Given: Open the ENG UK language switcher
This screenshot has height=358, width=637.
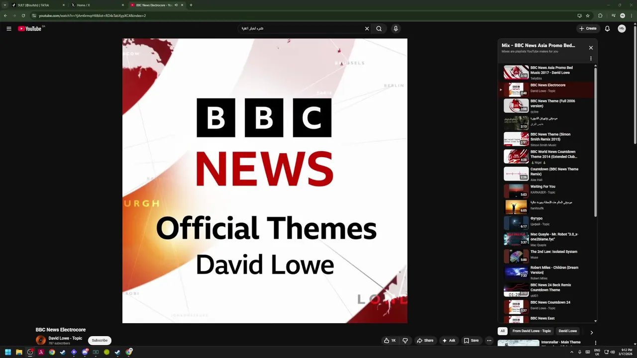Looking at the screenshot, I should pyautogui.click(x=597, y=352).
